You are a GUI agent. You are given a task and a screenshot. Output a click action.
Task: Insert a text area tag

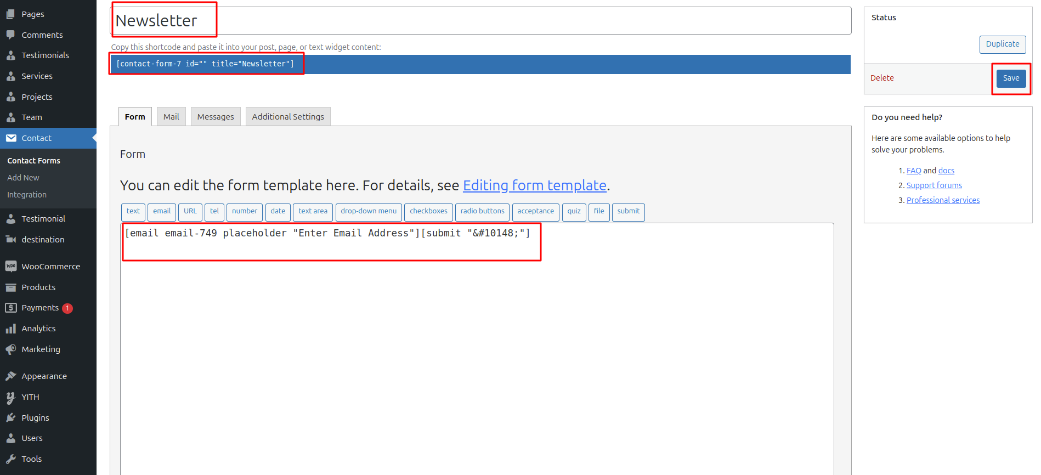click(313, 212)
